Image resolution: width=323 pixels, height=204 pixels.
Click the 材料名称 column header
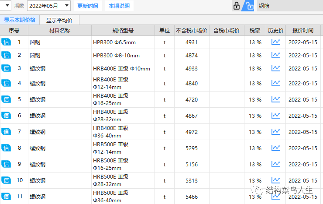pyautogui.click(x=60, y=31)
